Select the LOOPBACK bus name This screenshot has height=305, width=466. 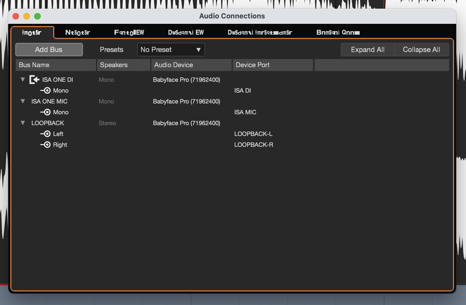(48, 123)
